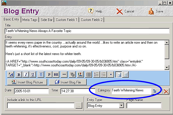Click the Page Name field

point(144,105)
